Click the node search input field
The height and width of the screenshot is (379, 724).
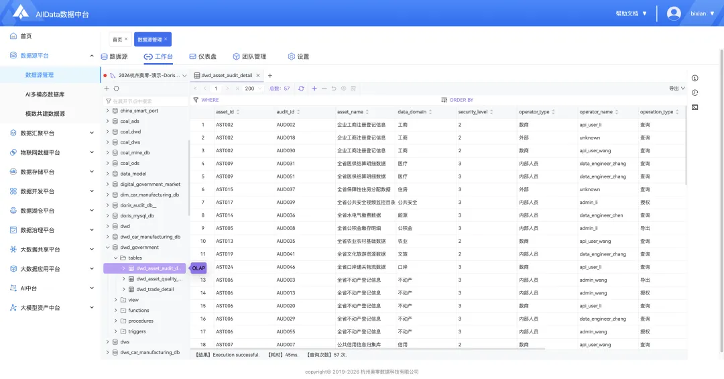tap(145, 101)
